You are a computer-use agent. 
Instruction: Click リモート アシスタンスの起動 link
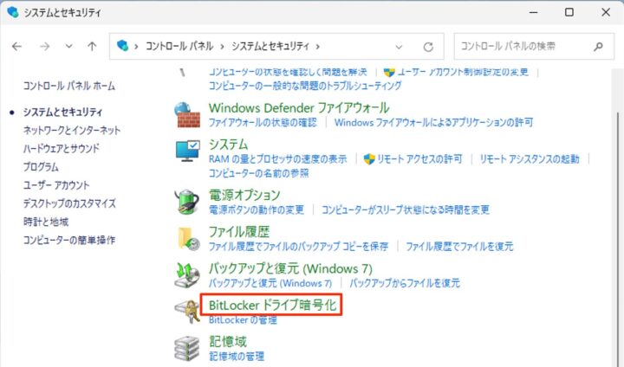click(x=530, y=159)
